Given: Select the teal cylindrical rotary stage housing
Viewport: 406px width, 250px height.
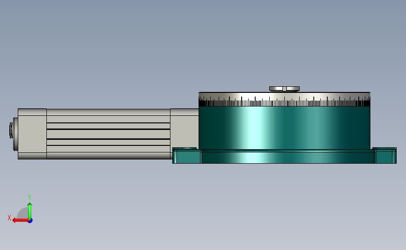Looking at the screenshot, I should [284, 128].
